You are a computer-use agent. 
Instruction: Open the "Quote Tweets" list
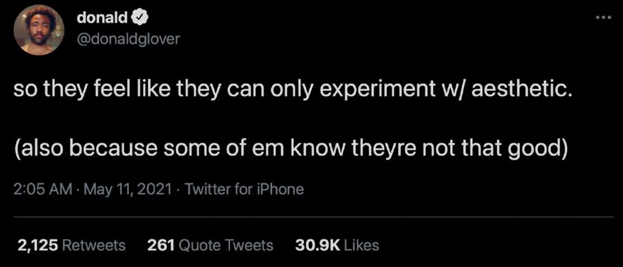tap(226, 245)
